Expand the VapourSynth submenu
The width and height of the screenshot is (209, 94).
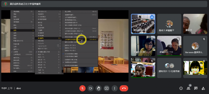[48, 46]
